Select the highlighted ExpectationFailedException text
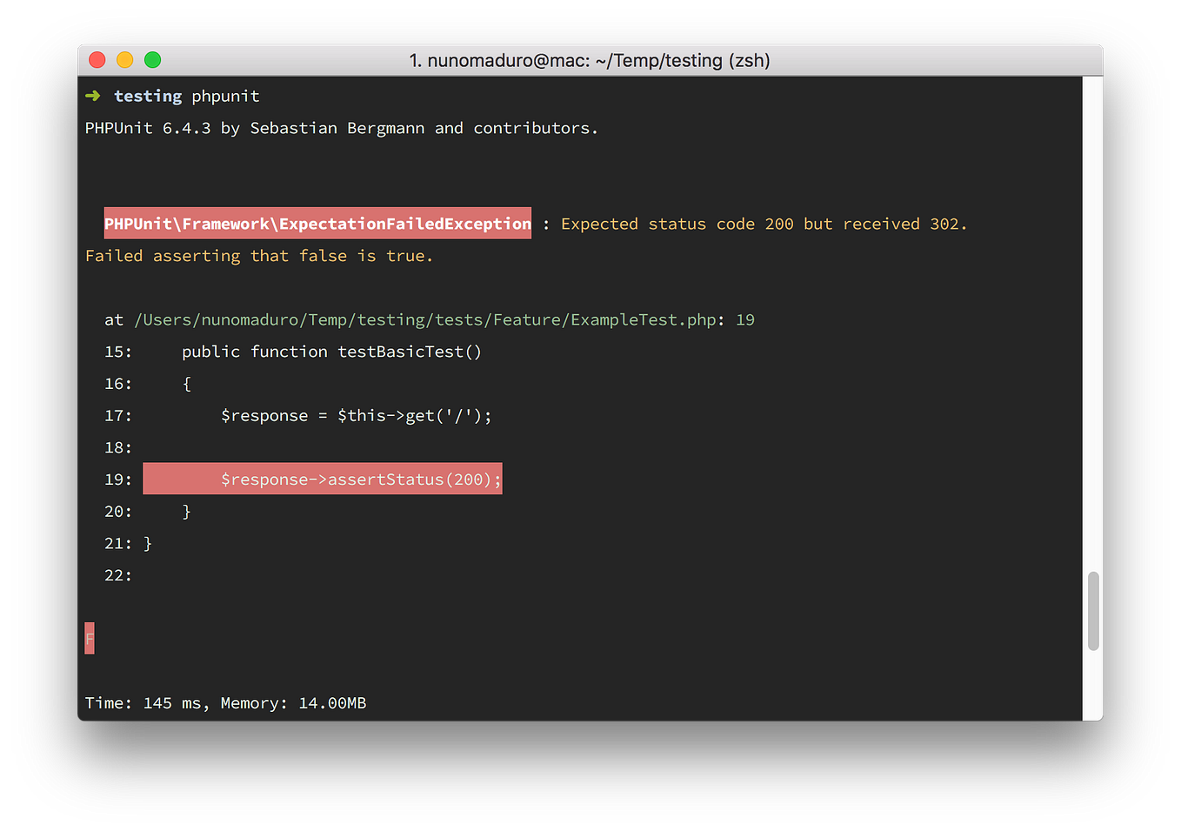The width and height of the screenshot is (1181, 832). pyautogui.click(x=317, y=224)
